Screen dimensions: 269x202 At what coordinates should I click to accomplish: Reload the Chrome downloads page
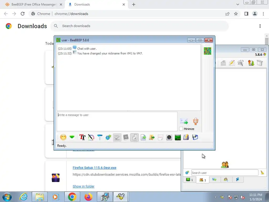click(x=23, y=14)
